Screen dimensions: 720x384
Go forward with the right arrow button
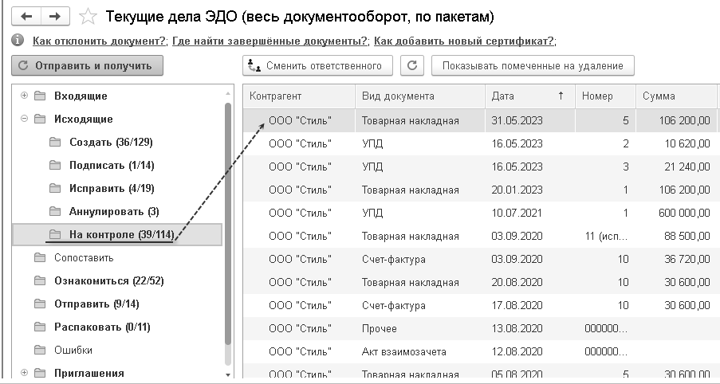coord(55,17)
